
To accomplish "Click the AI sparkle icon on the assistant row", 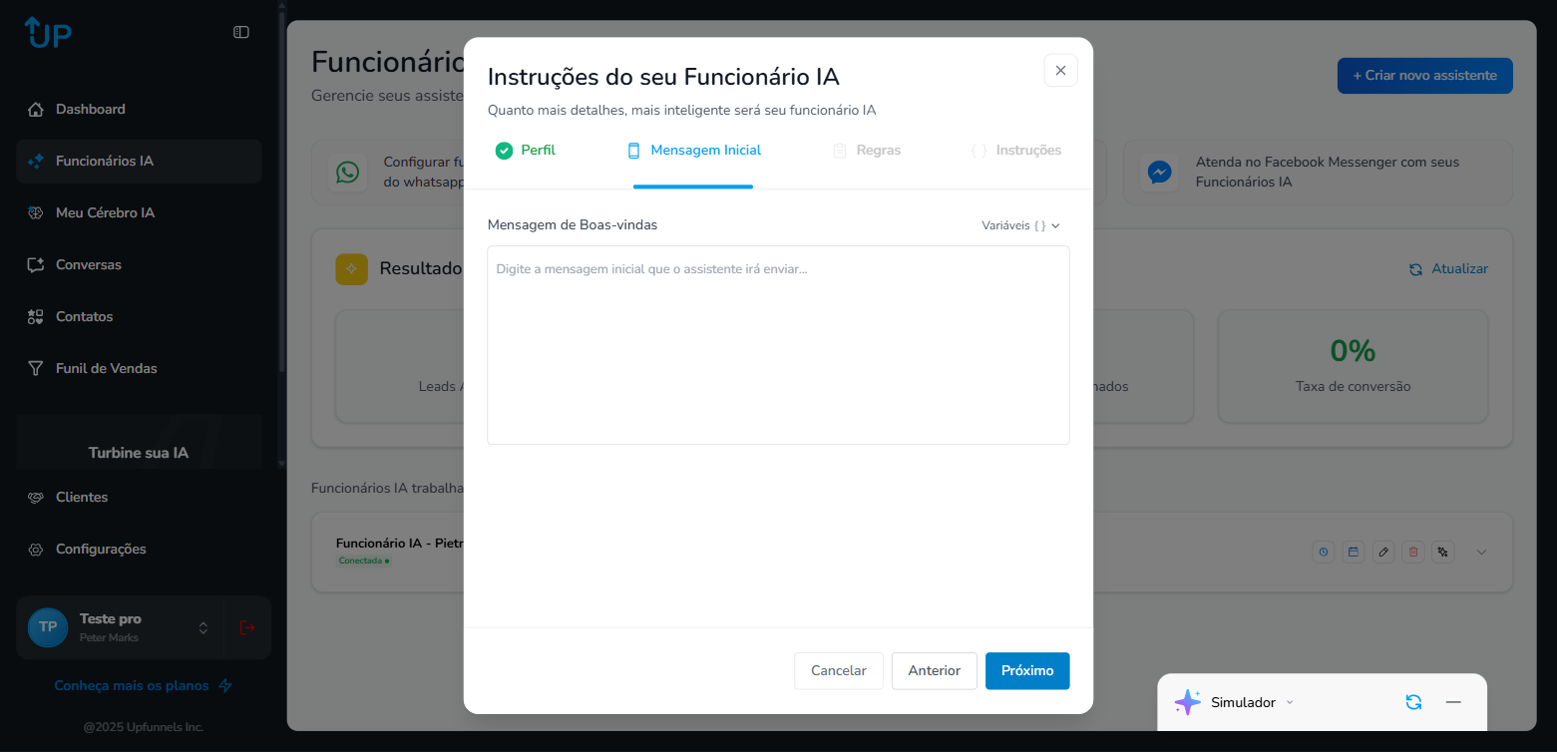I will 1442,552.
